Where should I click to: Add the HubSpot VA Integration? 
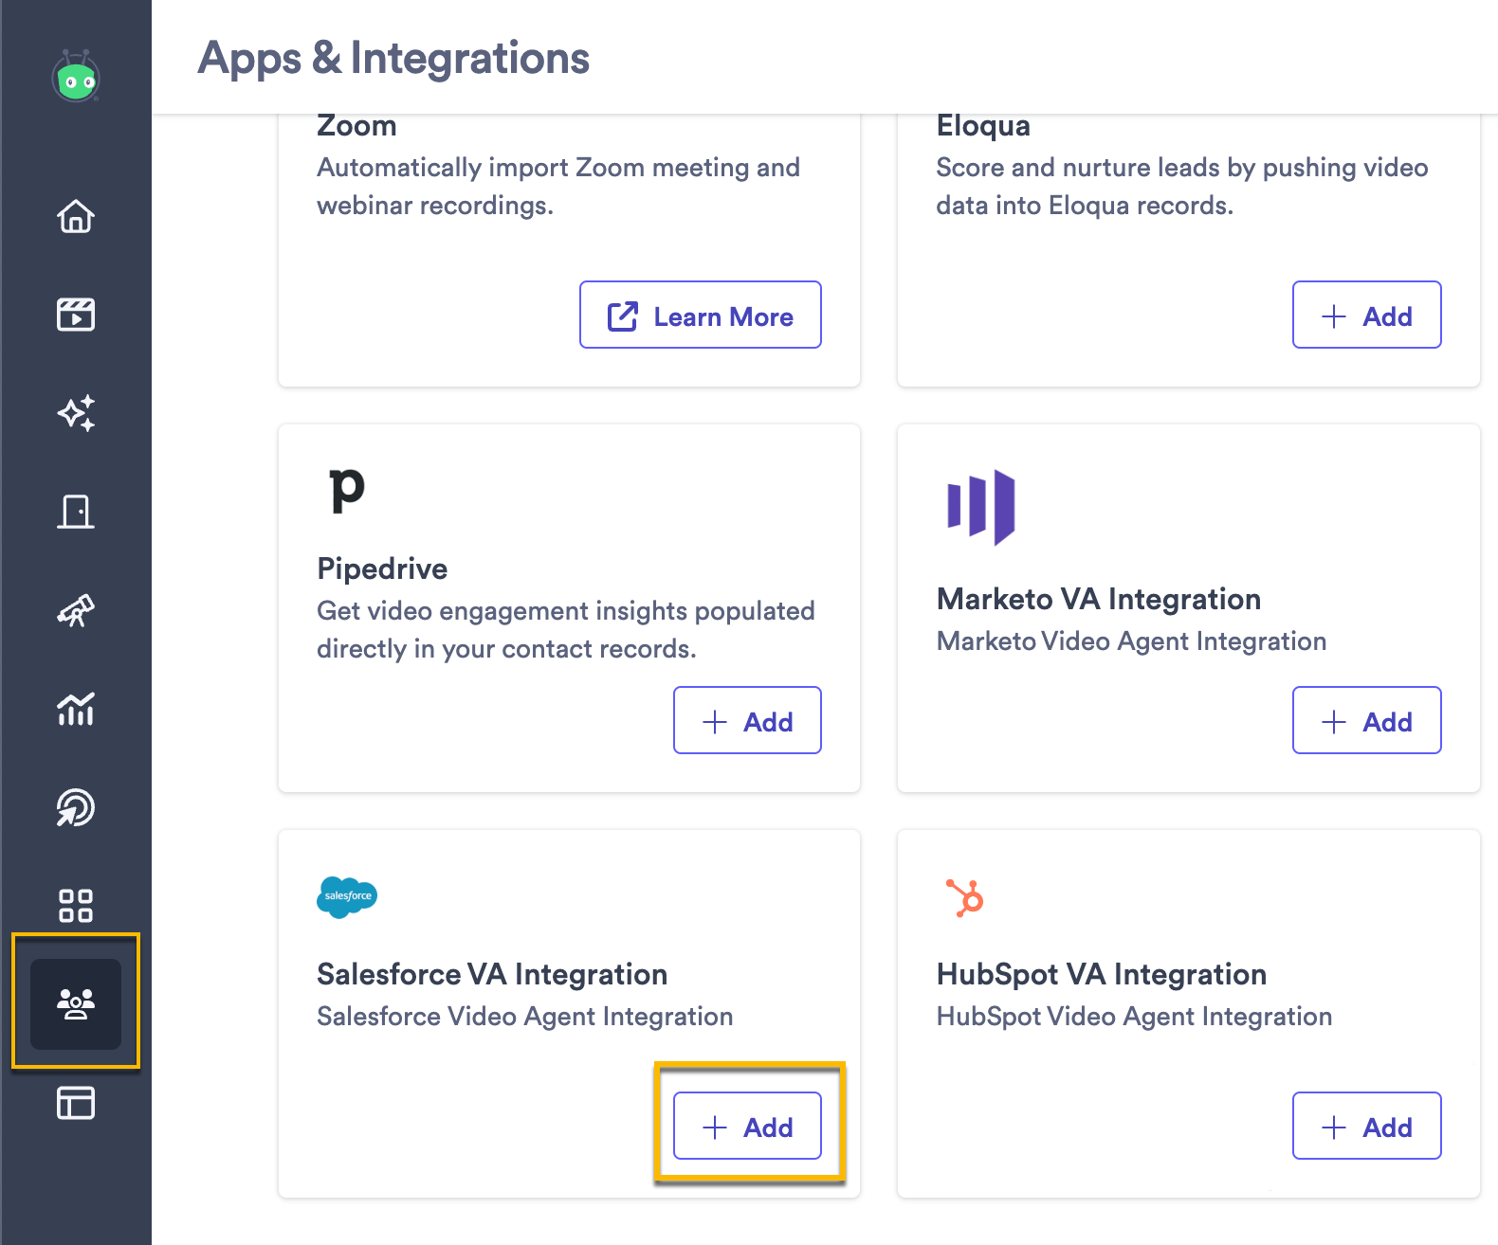(x=1366, y=1127)
